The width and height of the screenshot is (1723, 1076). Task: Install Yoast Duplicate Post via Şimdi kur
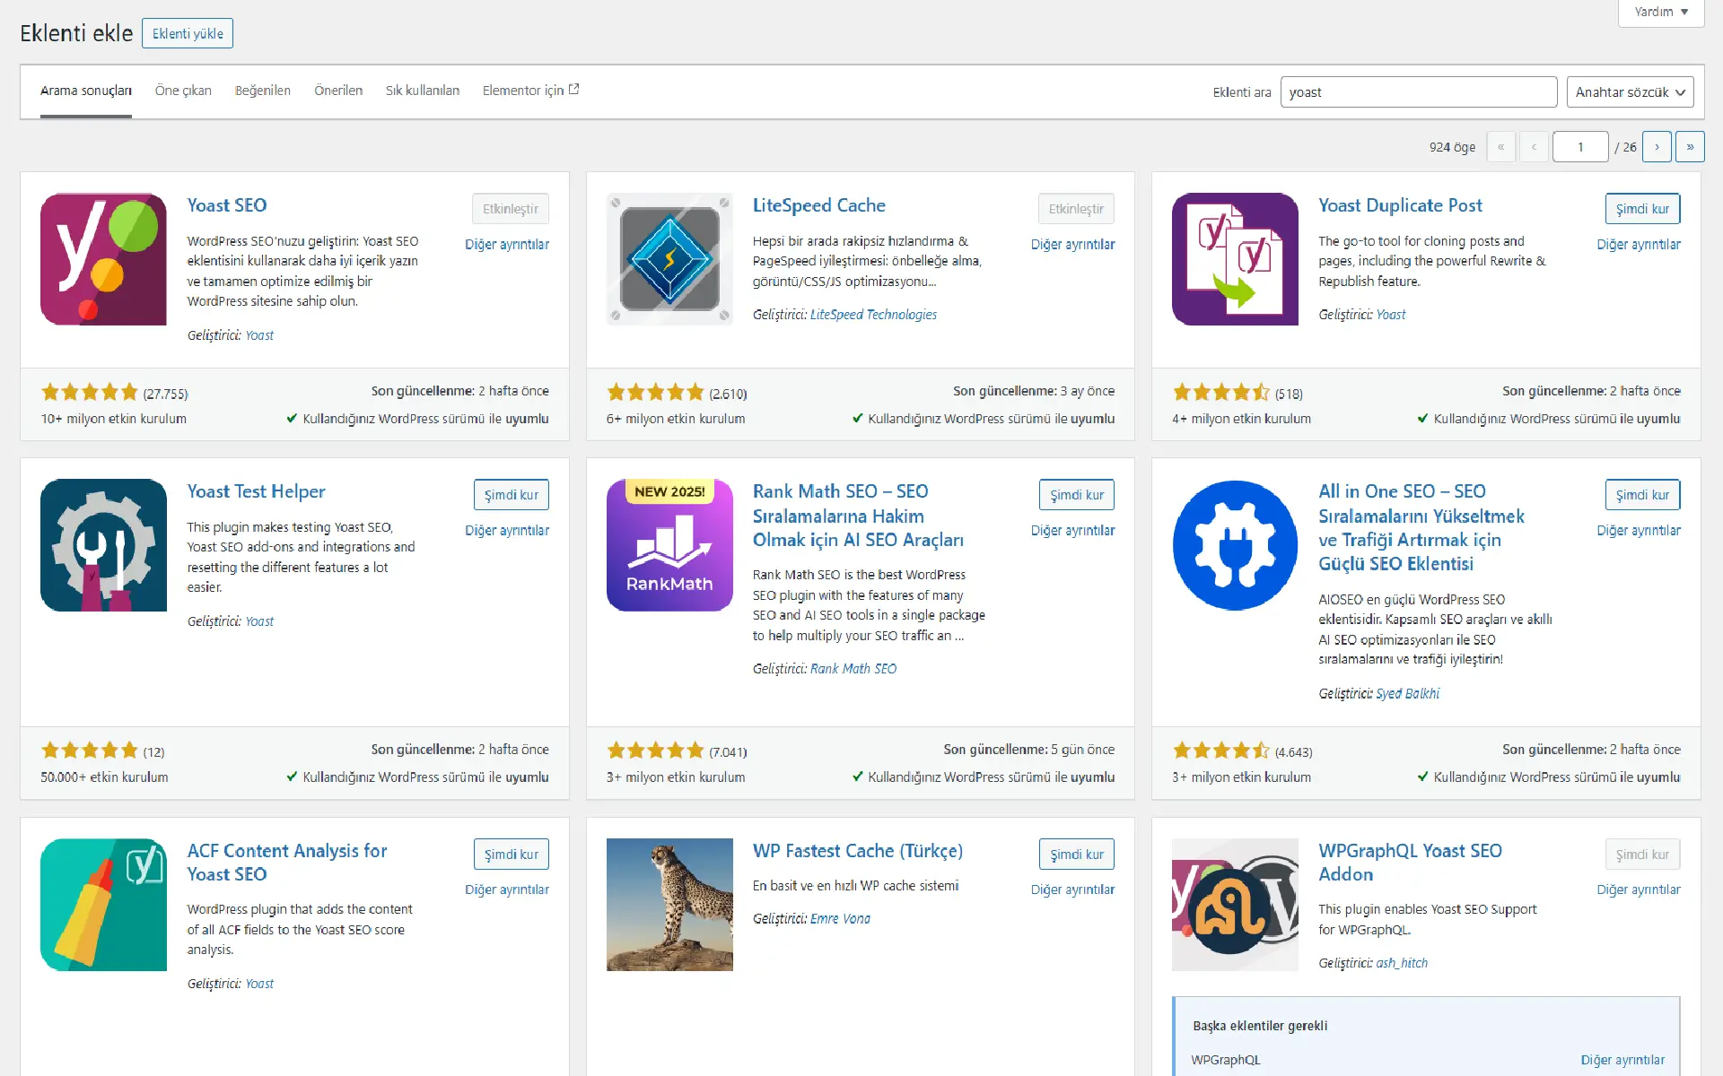(1641, 209)
